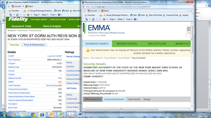Select the Trade Activity tab
The height and width of the screenshot is (118, 211).
(x=134, y=99)
